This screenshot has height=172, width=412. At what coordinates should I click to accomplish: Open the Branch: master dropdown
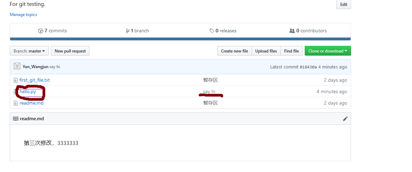(x=29, y=51)
